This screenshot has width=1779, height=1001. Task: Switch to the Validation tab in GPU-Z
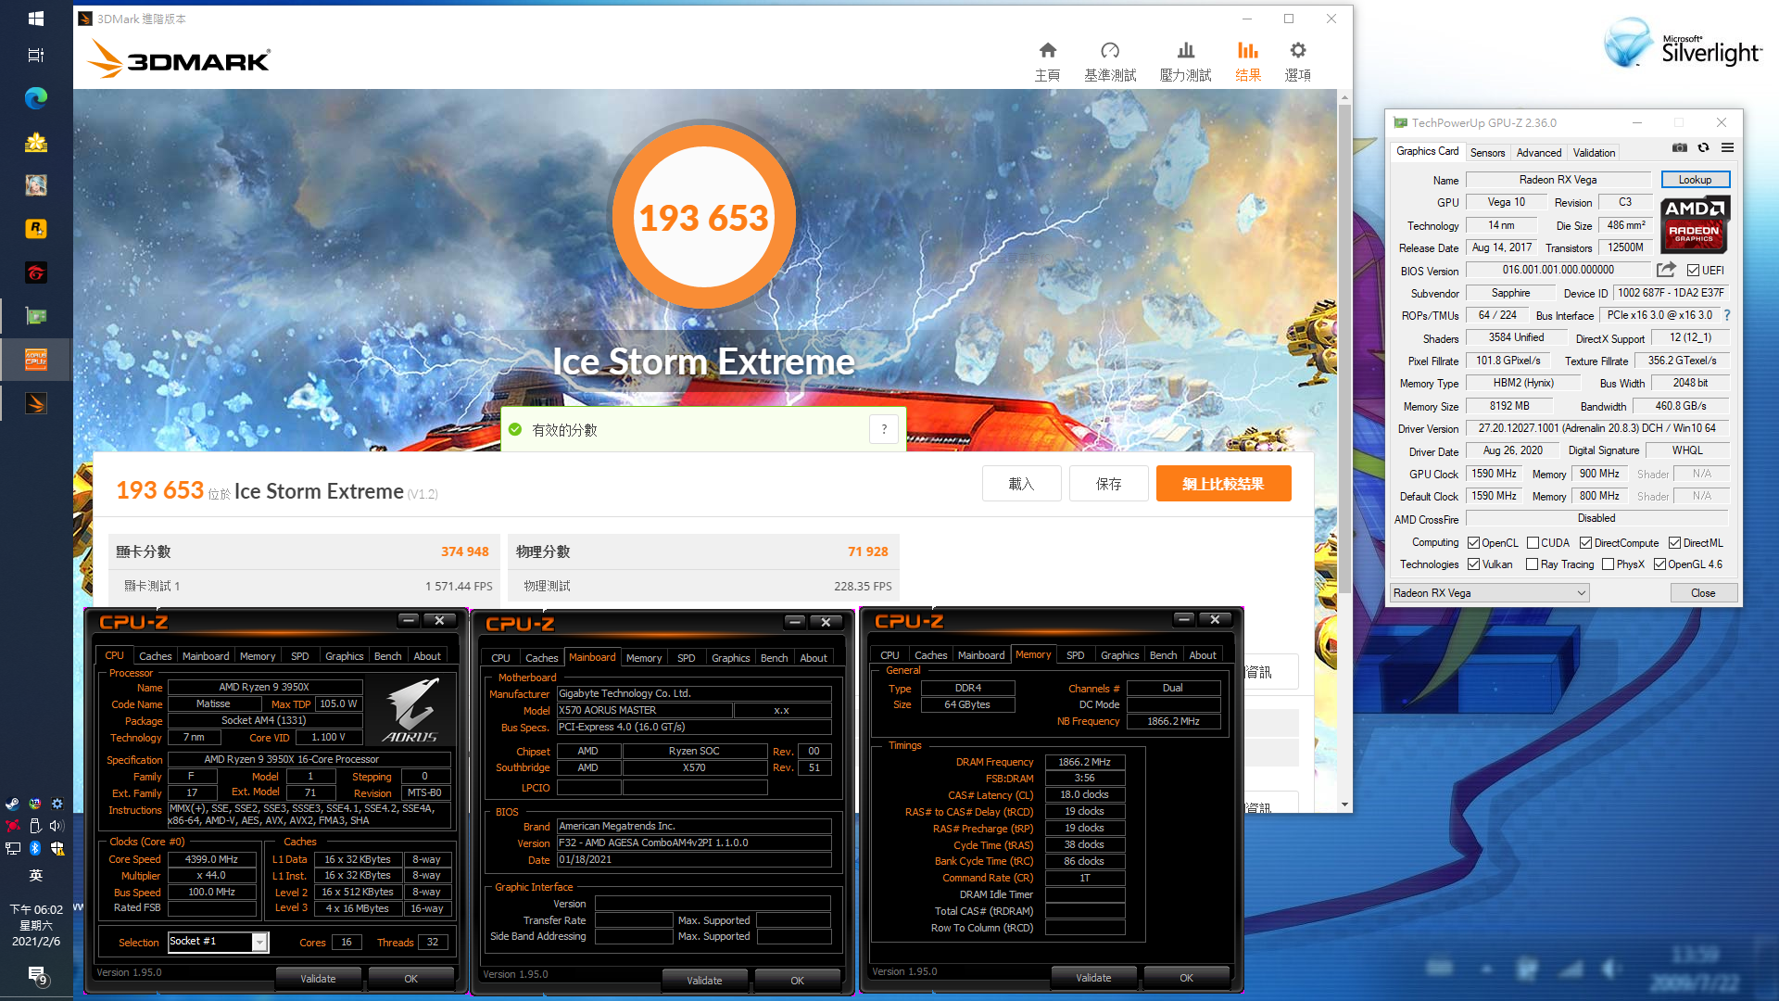click(x=1594, y=153)
